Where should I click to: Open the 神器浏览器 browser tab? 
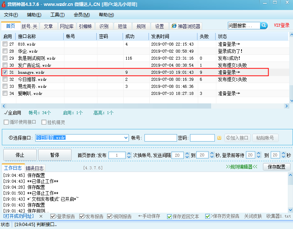tap(186, 26)
